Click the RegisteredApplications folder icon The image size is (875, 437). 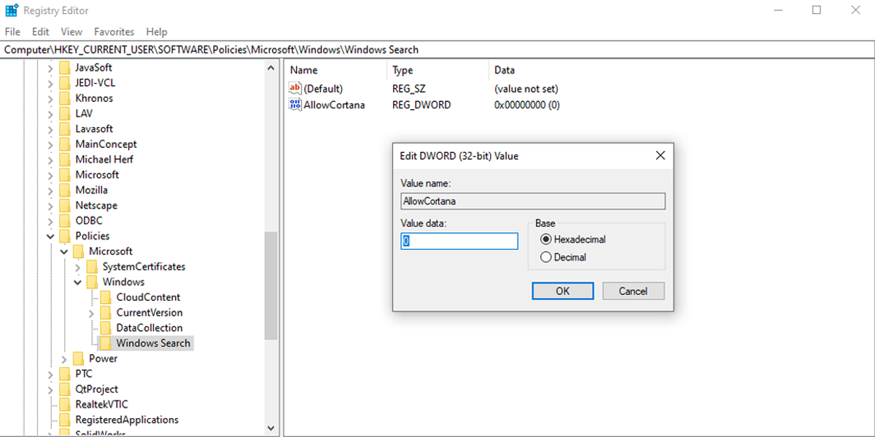pyautogui.click(x=65, y=420)
